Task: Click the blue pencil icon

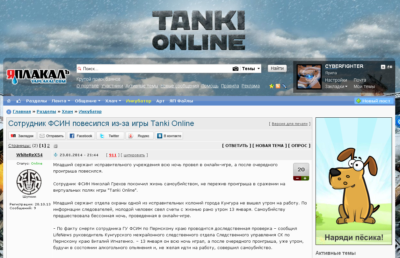Action: [284, 86]
